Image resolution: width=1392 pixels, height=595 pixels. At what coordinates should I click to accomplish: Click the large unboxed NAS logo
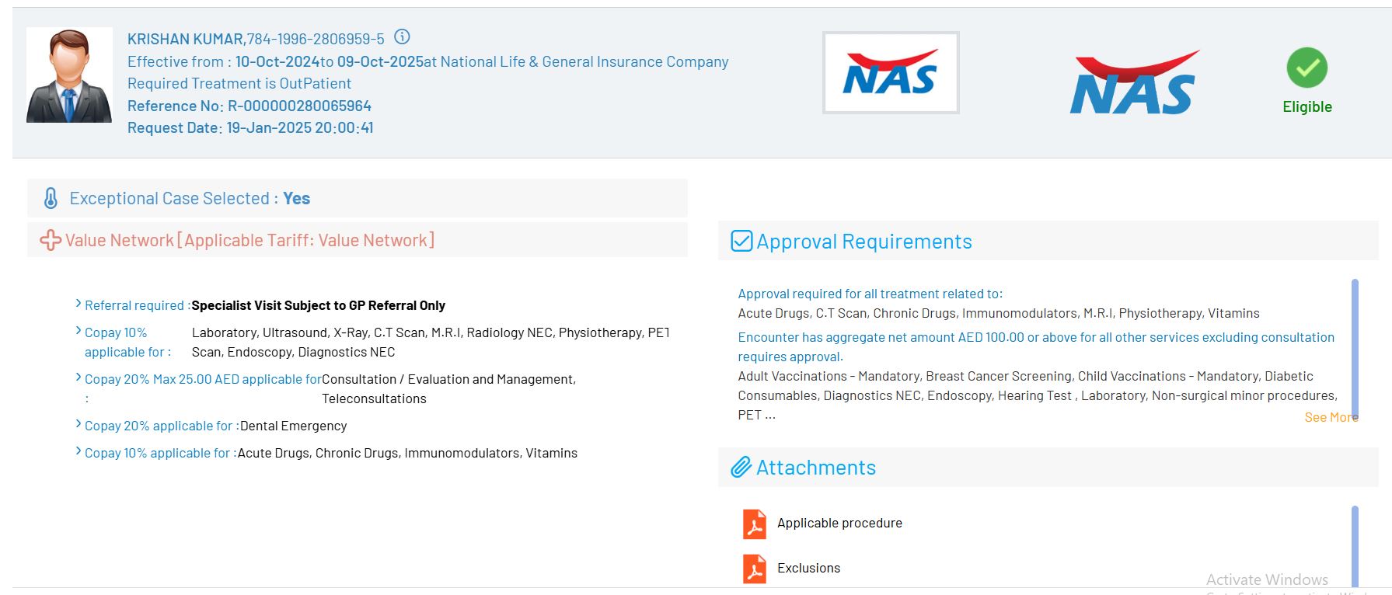tap(1133, 83)
